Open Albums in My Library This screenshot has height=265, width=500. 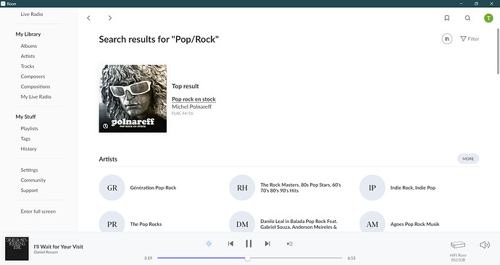coord(29,46)
